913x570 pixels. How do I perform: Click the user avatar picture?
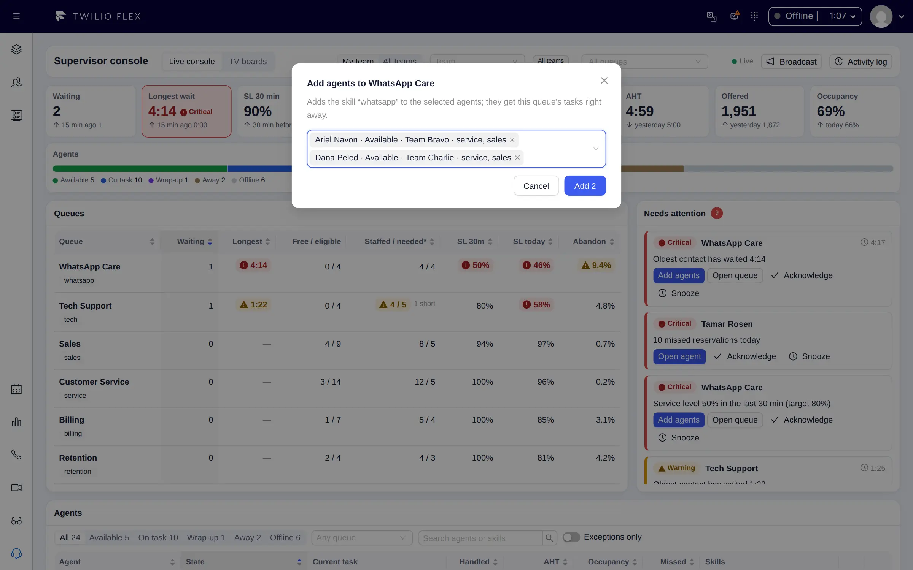click(881, 16)
